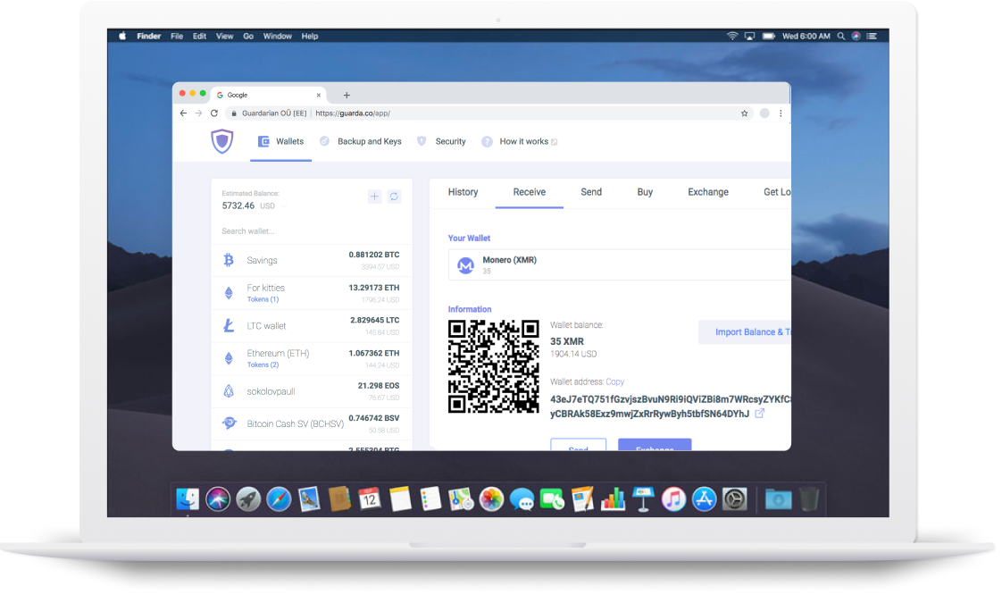This screenshot has height=595, width=1002.
Task: Bookmark the page with the star icon
Action: click(744, 113)
